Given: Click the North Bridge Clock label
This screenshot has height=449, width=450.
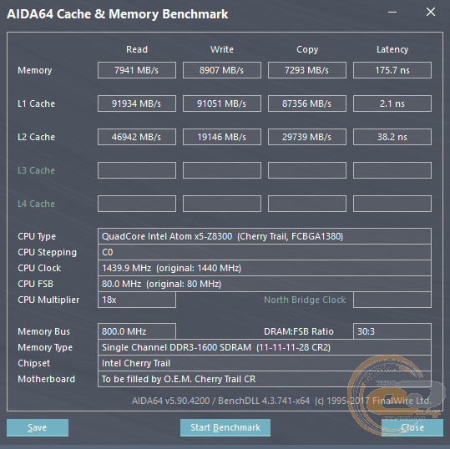Looking at the screenshot, I should [x=305, y=300].
